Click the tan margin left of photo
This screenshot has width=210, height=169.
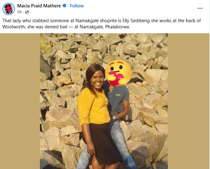(x=20, y=102)
